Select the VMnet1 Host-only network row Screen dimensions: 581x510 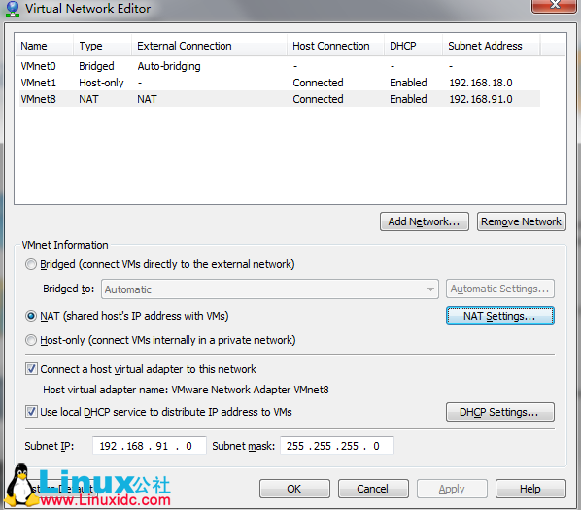280,83
